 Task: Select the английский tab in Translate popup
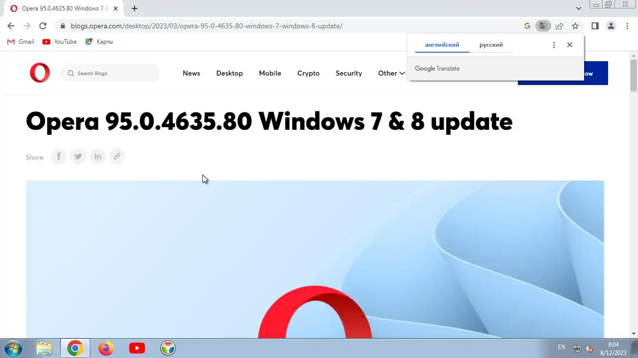click(442, 45)
